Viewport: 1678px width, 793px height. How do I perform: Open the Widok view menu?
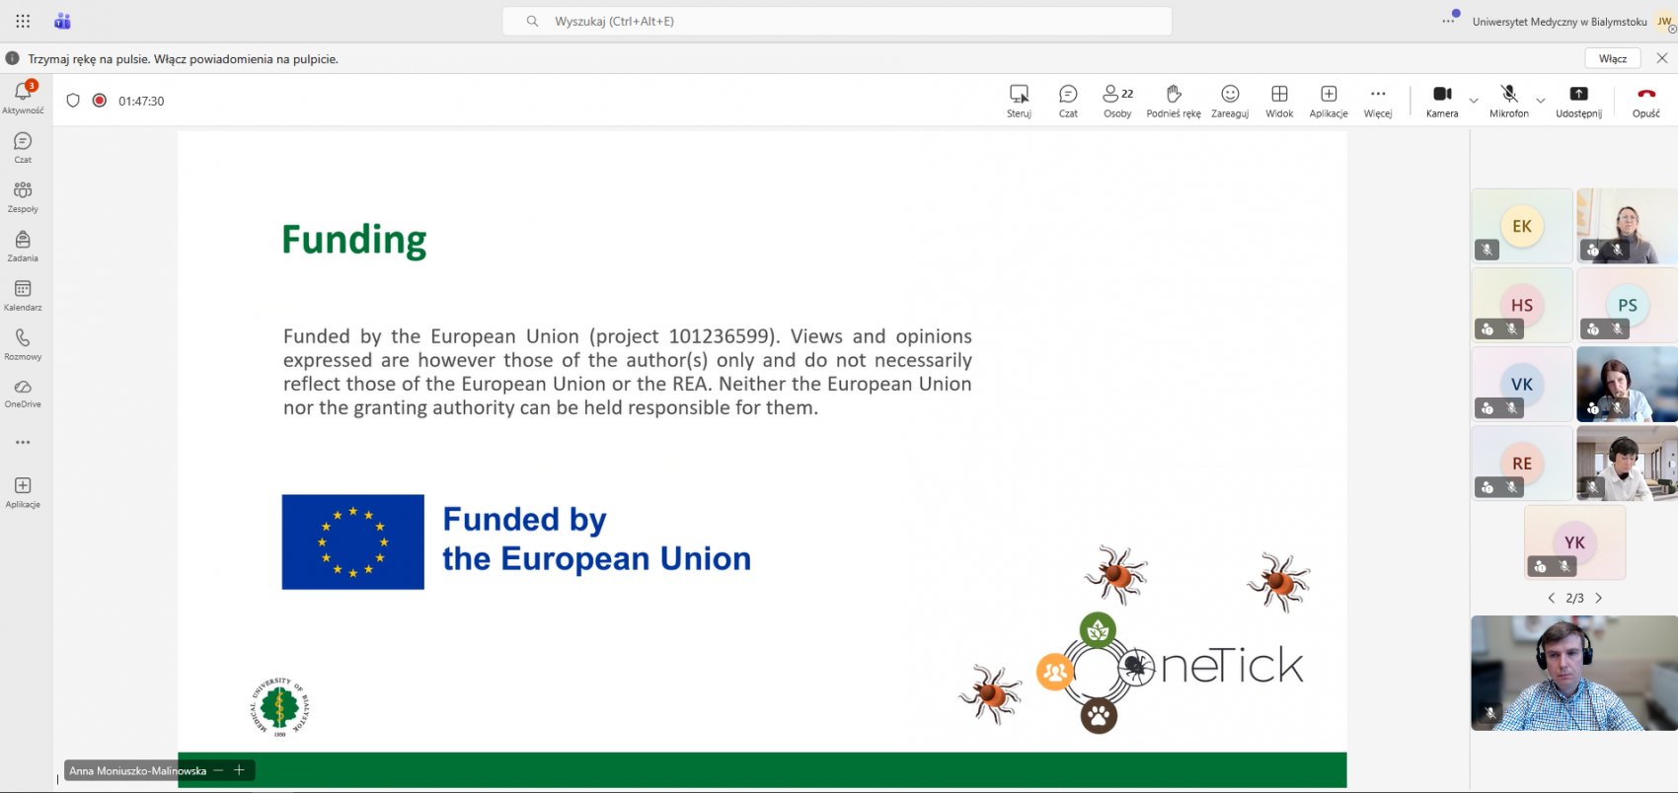(x=1279, y=100)
